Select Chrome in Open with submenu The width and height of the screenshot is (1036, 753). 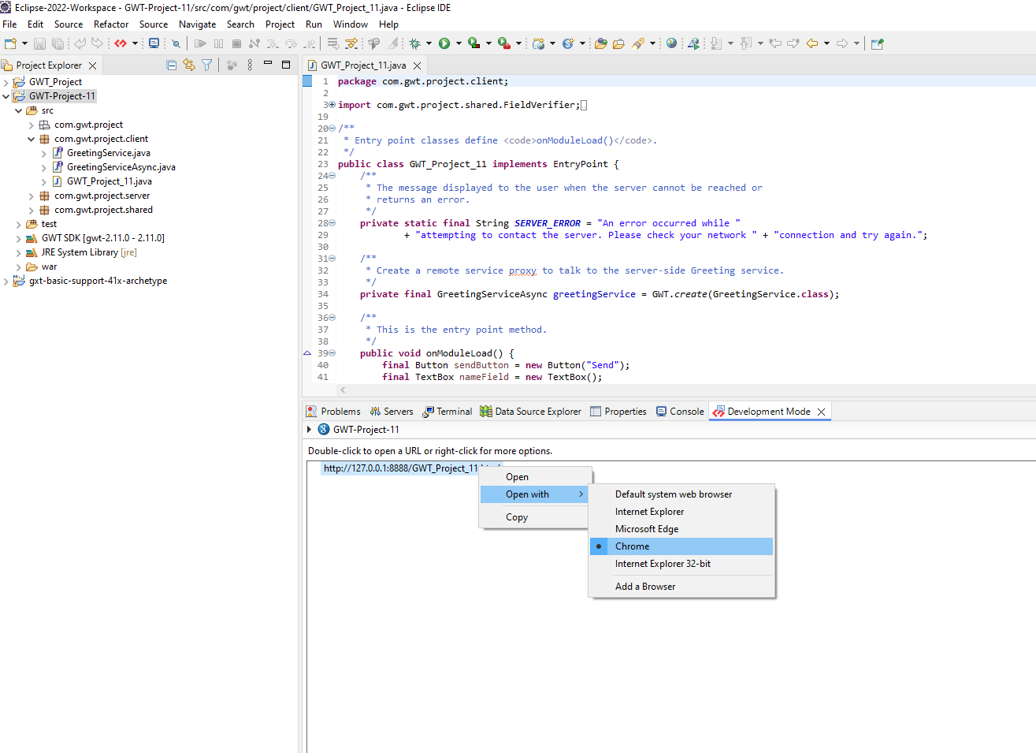coord(681,546)
